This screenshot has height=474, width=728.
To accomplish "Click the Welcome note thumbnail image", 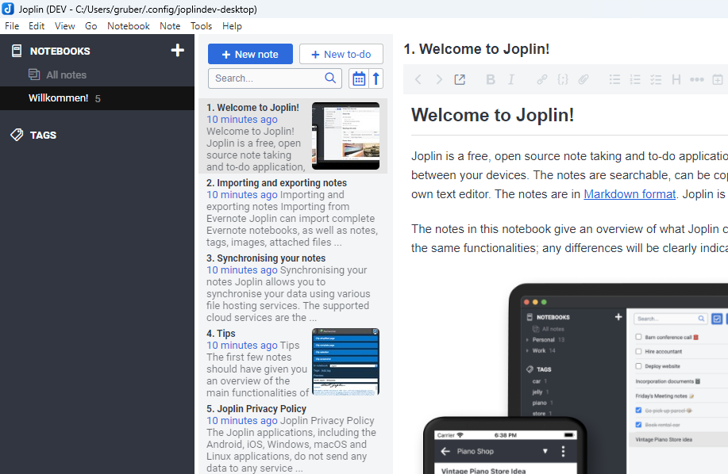I will coord(346,136).
